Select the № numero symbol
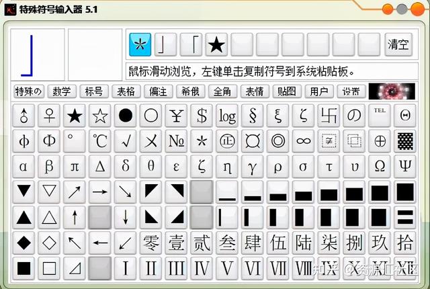Image resolution: width=430 pixels, height=289 pixels. (x=177, y=141)
